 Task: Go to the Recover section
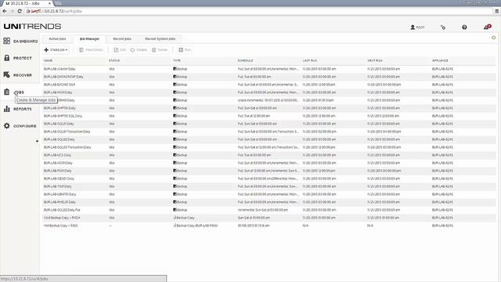pos(23,75)
